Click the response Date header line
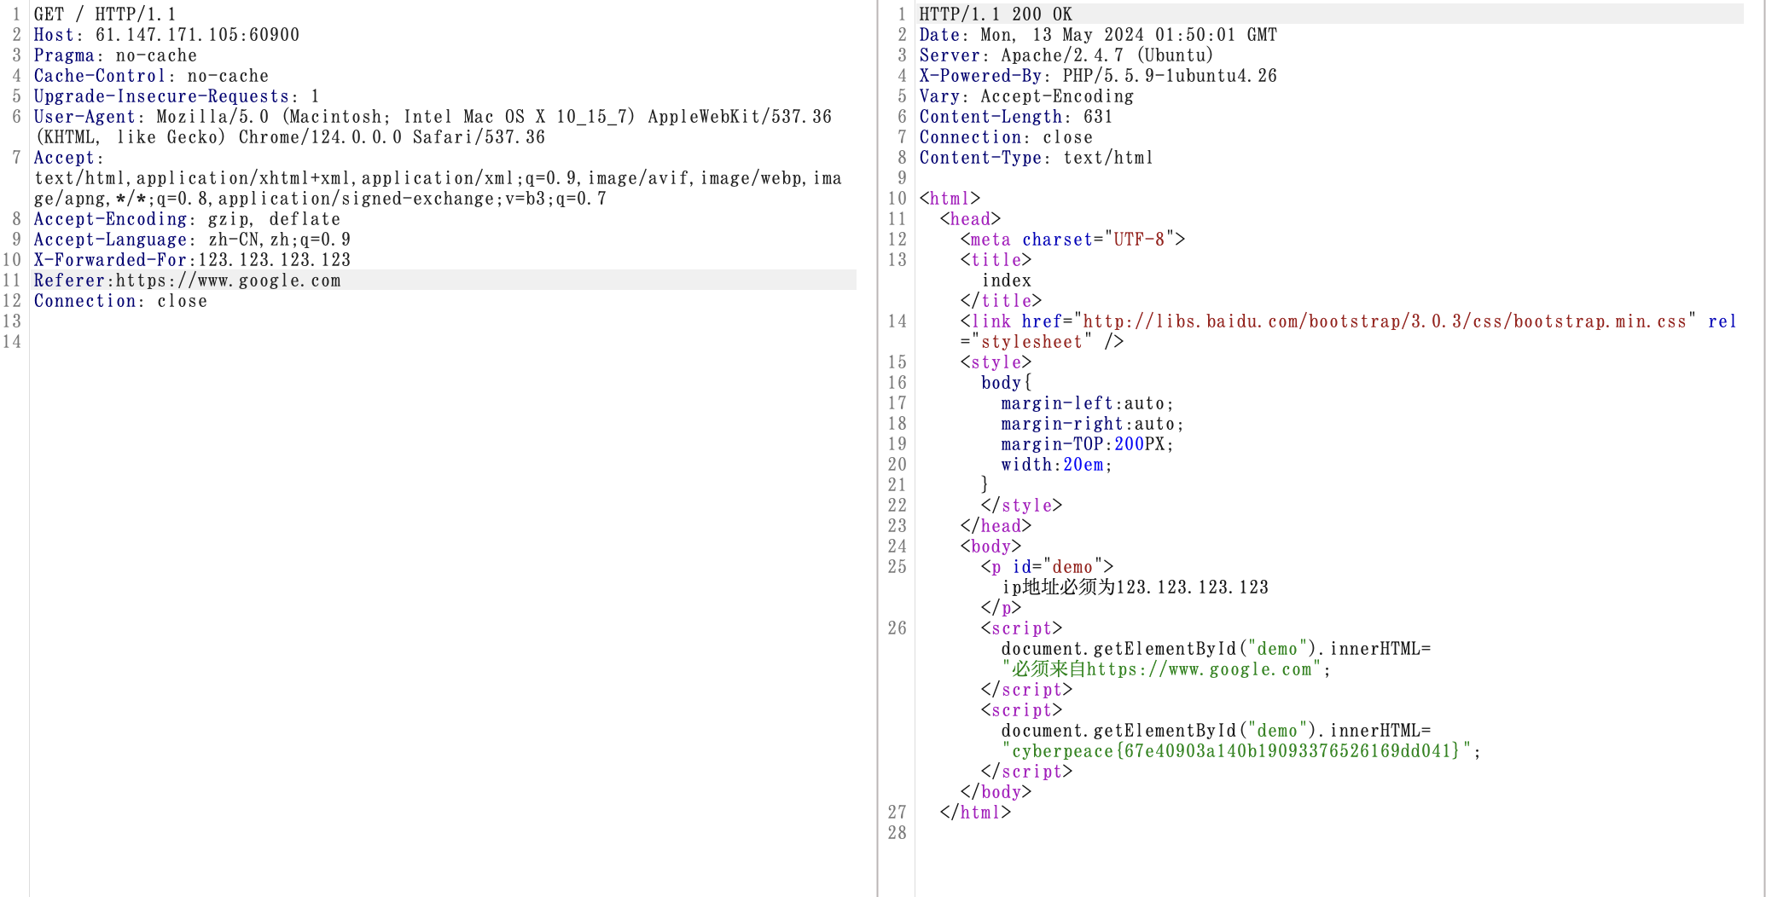 coord(1098,35)
